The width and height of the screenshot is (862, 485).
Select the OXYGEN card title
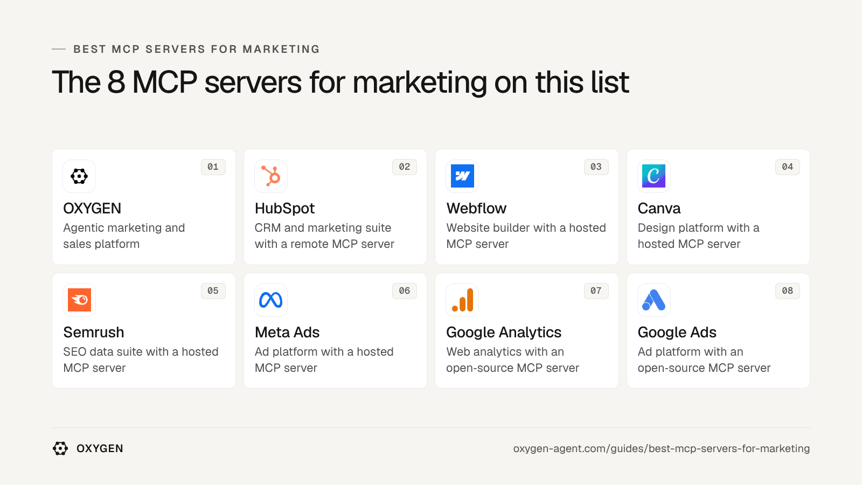[x=92, y=209]
